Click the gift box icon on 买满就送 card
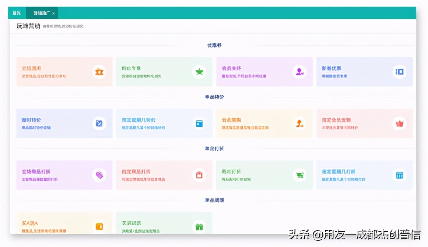The width and height of the screenshot is (428, 247). [x=199, y=227]
